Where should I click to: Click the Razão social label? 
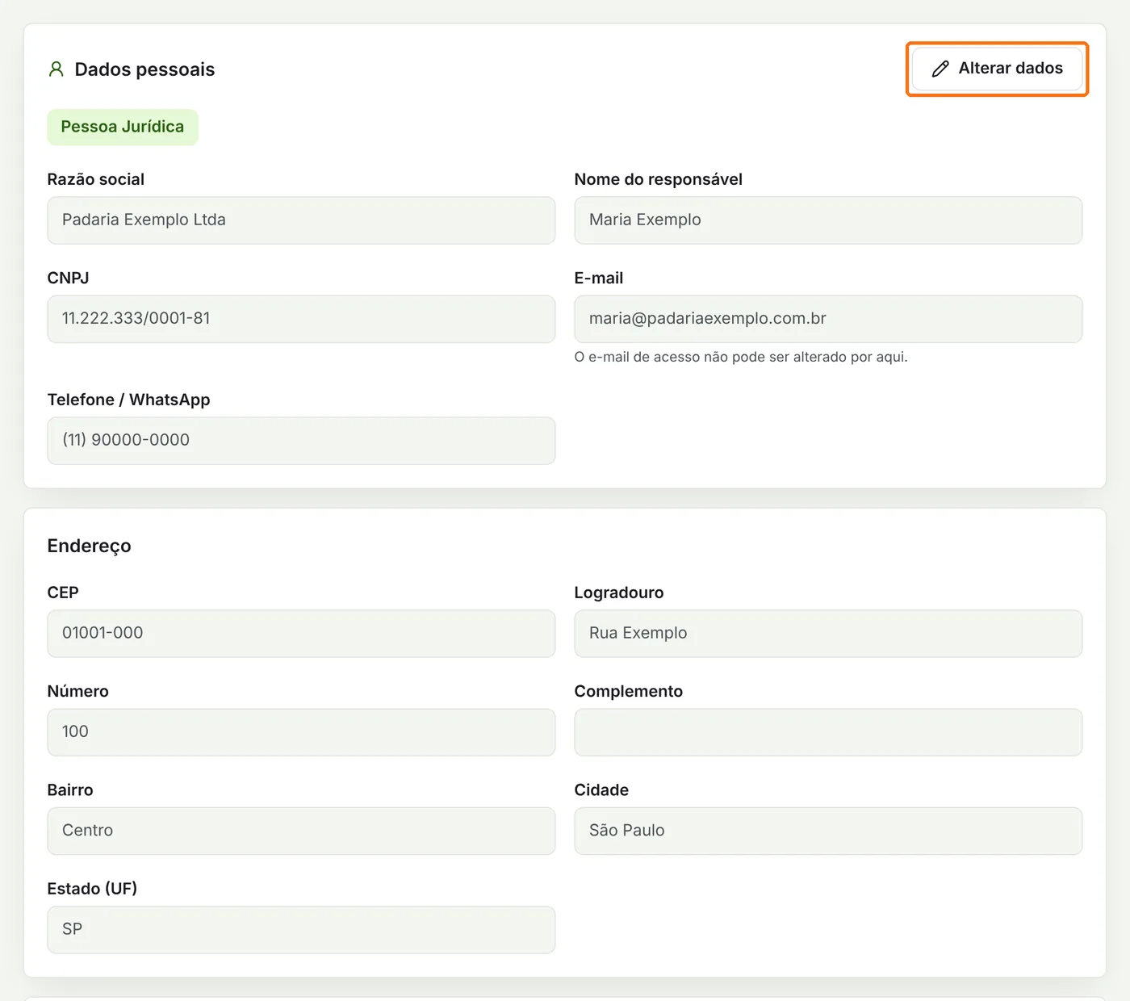(x=96, y=179)
